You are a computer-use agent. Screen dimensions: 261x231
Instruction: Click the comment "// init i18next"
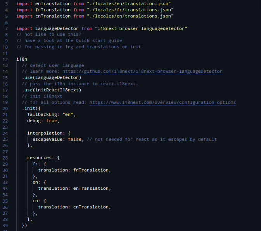(x=42, y=96)
